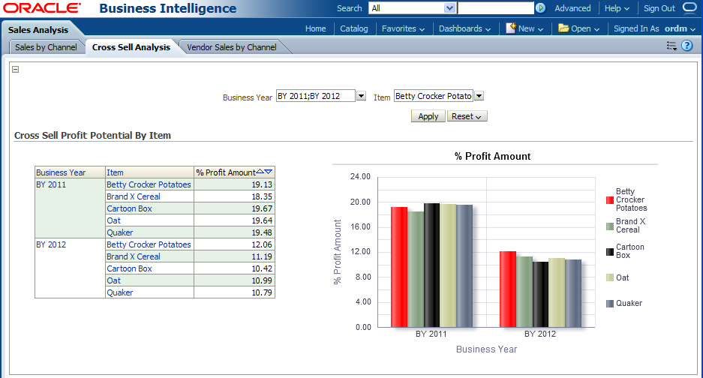Click the red Betty Crocker legend swatch
Screen dimensions: 703x378
click(x=610, y=200)
